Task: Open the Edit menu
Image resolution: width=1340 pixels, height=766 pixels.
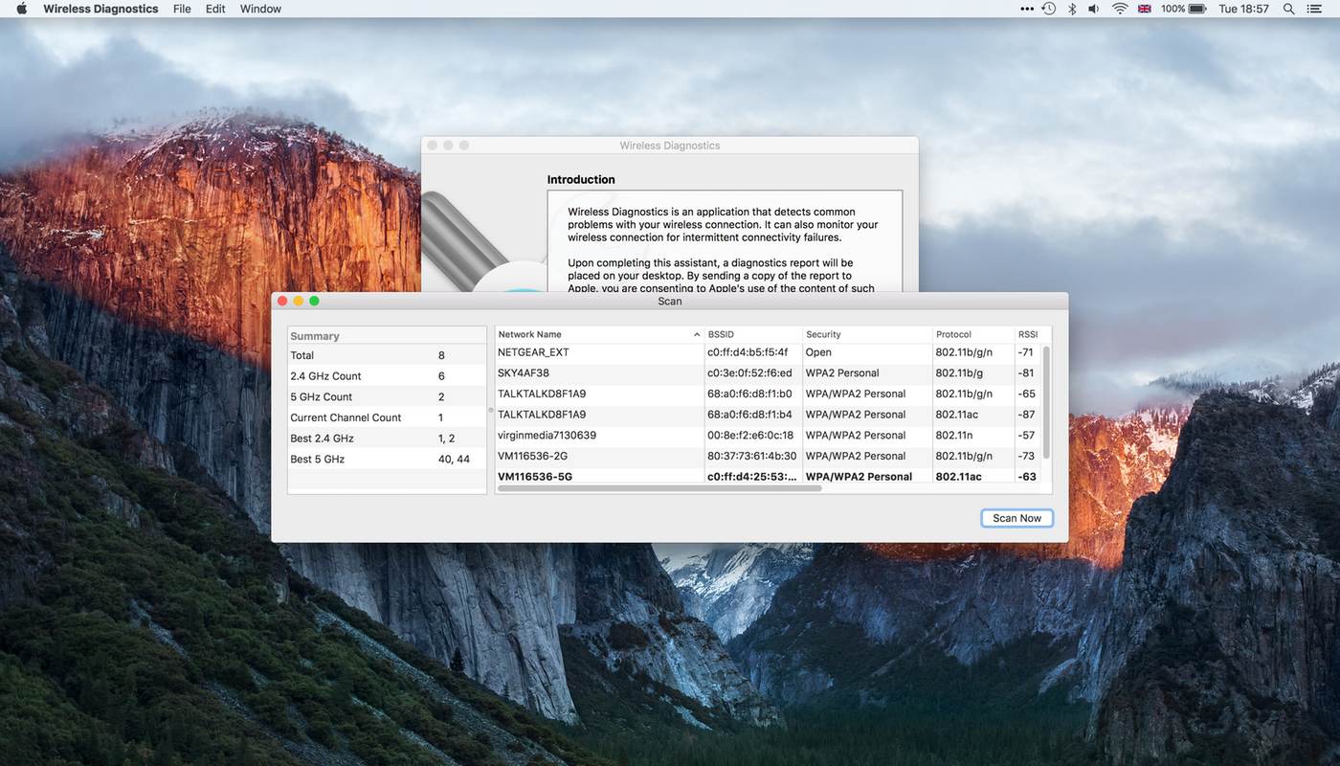Action: coord(215,9)
